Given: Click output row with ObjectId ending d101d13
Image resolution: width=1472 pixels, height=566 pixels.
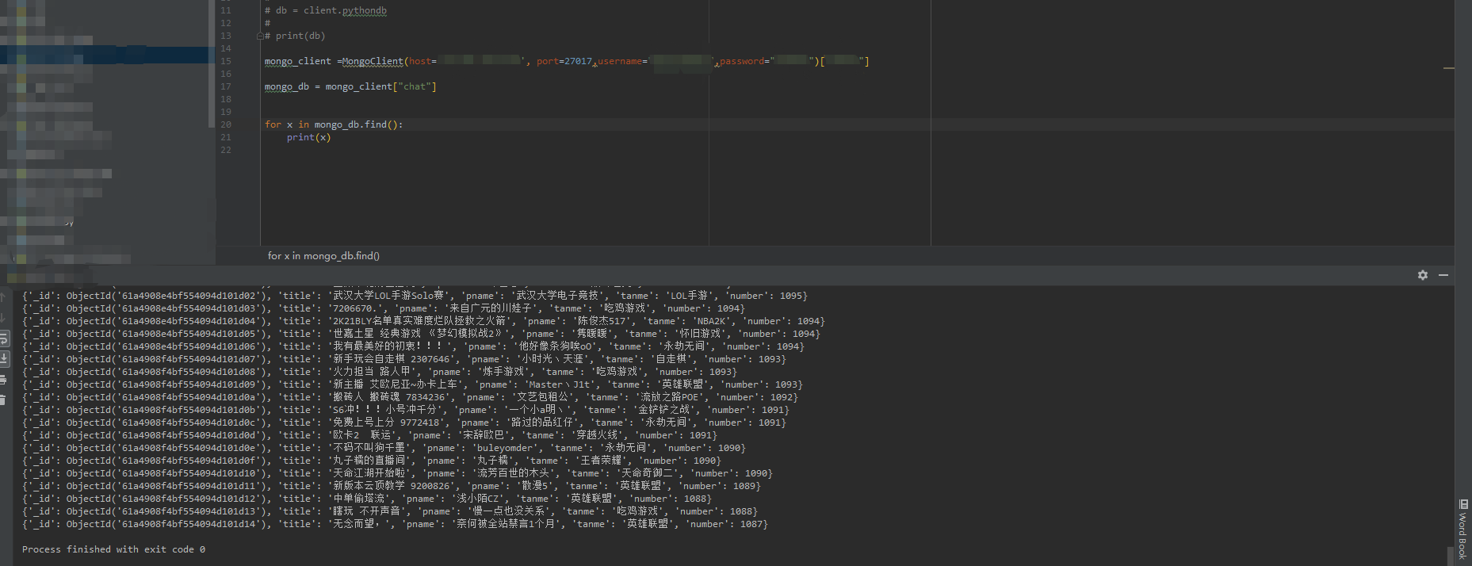Looking at the screenshot, I should coord(390,511).
